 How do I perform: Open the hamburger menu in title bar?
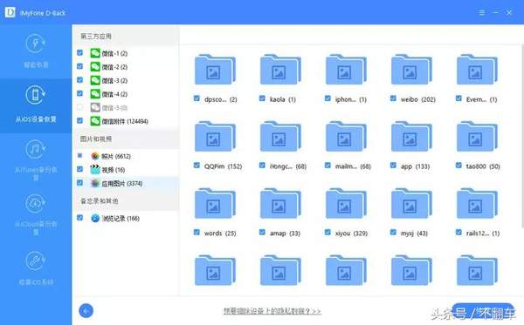point(481,13)
